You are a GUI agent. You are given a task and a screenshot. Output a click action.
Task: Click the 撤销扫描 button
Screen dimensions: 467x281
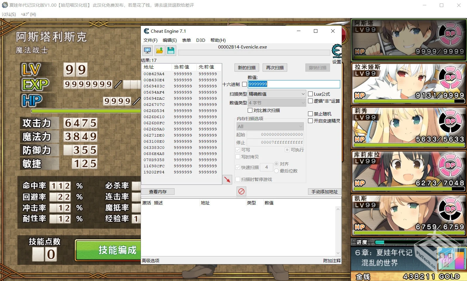318,68
